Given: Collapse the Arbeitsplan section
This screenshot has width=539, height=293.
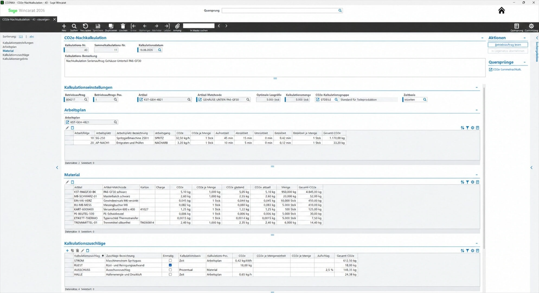Looking at the screenshot, I should click(477, 110).
